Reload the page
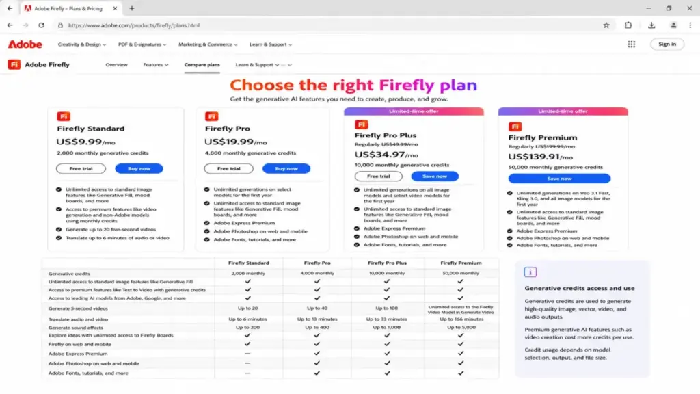Image resolution: width=700 pixels, height=394 pixels. pyautogui.click(x=41, y=25)
